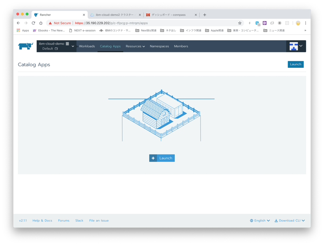Click the two-screen blue extension icon

click(x=258, y=23)
